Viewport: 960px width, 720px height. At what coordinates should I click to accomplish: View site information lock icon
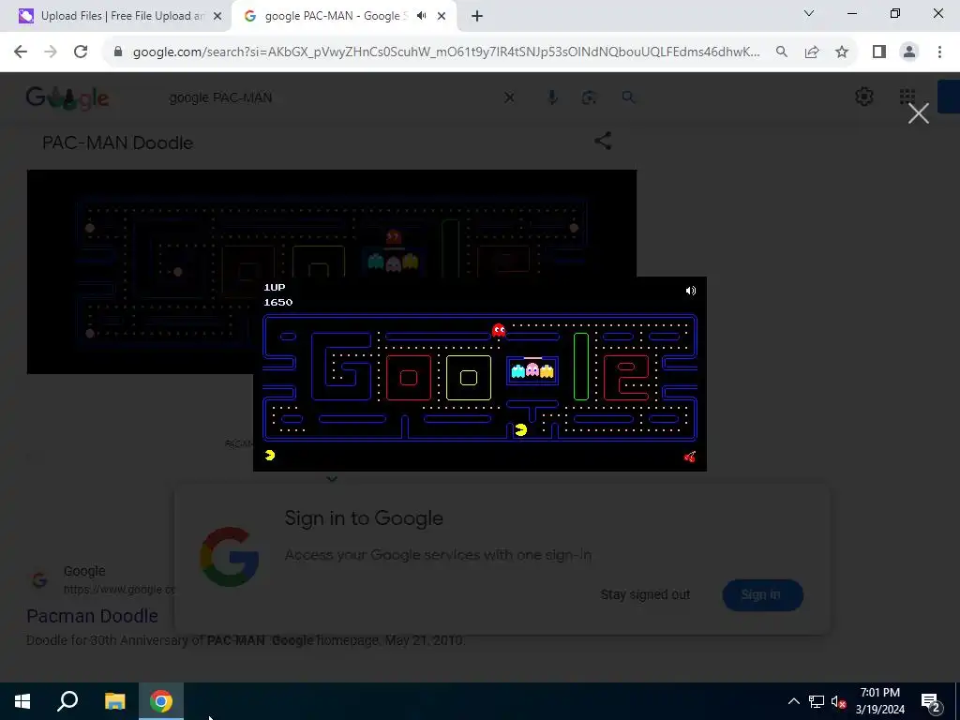click(x=118, y=52)
